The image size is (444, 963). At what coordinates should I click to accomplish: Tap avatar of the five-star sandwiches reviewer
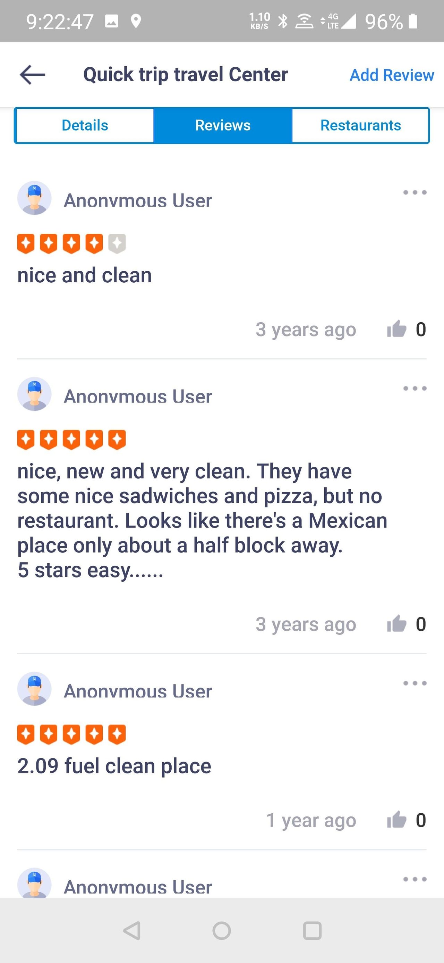[34, 394]
